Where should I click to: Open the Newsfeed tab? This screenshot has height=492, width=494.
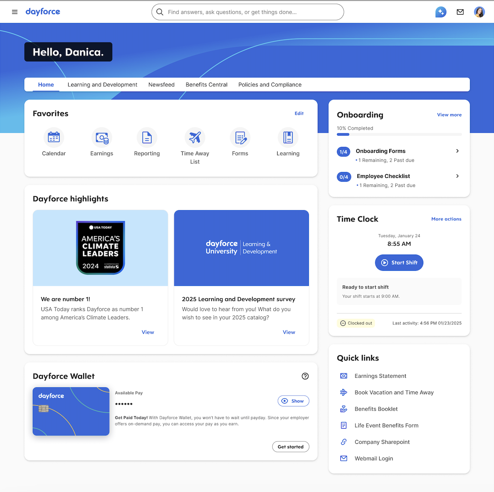click(x=161, y=84)
